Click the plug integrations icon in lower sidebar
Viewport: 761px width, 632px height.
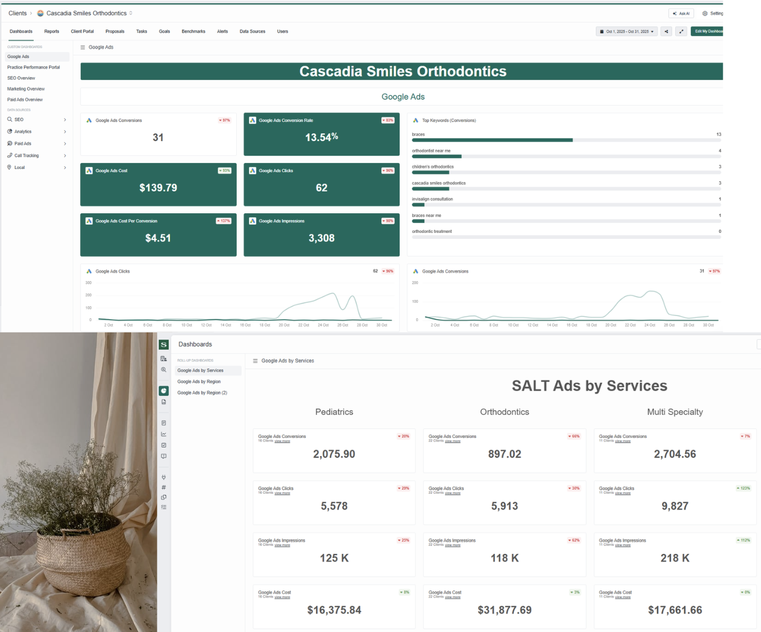[163, 477]
